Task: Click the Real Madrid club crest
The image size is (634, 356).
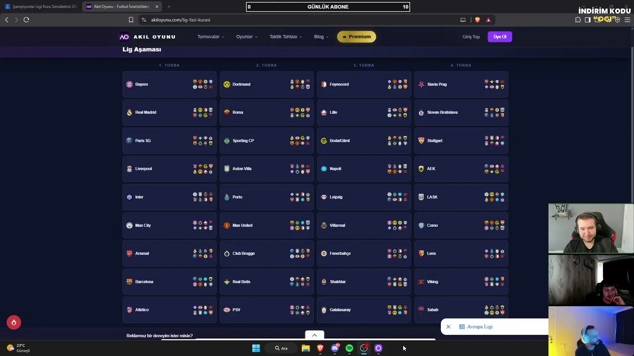Action: (129, 113)
